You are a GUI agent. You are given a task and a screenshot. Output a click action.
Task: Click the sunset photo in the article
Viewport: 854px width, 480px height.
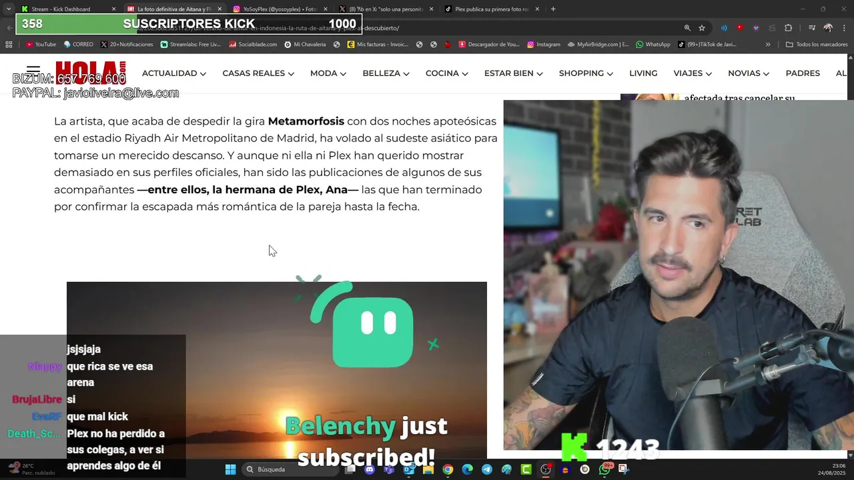277,370
